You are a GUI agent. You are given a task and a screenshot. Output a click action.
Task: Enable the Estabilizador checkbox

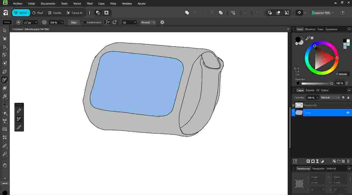click(85, 22)
